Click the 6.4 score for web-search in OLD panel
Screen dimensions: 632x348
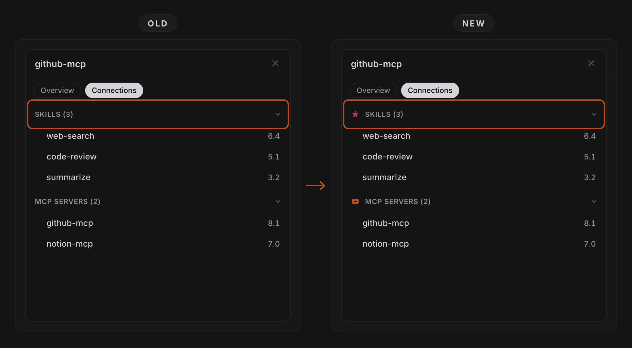pyautogui.click(x=274, y=136)
